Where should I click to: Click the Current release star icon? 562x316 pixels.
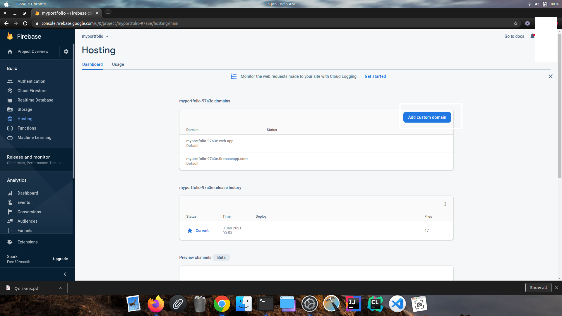190,231
